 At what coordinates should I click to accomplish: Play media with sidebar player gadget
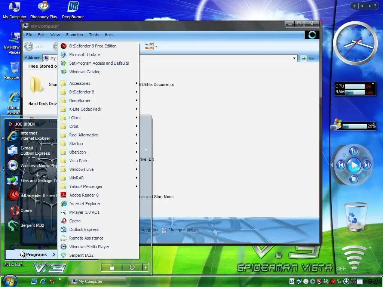coord(354,165)
